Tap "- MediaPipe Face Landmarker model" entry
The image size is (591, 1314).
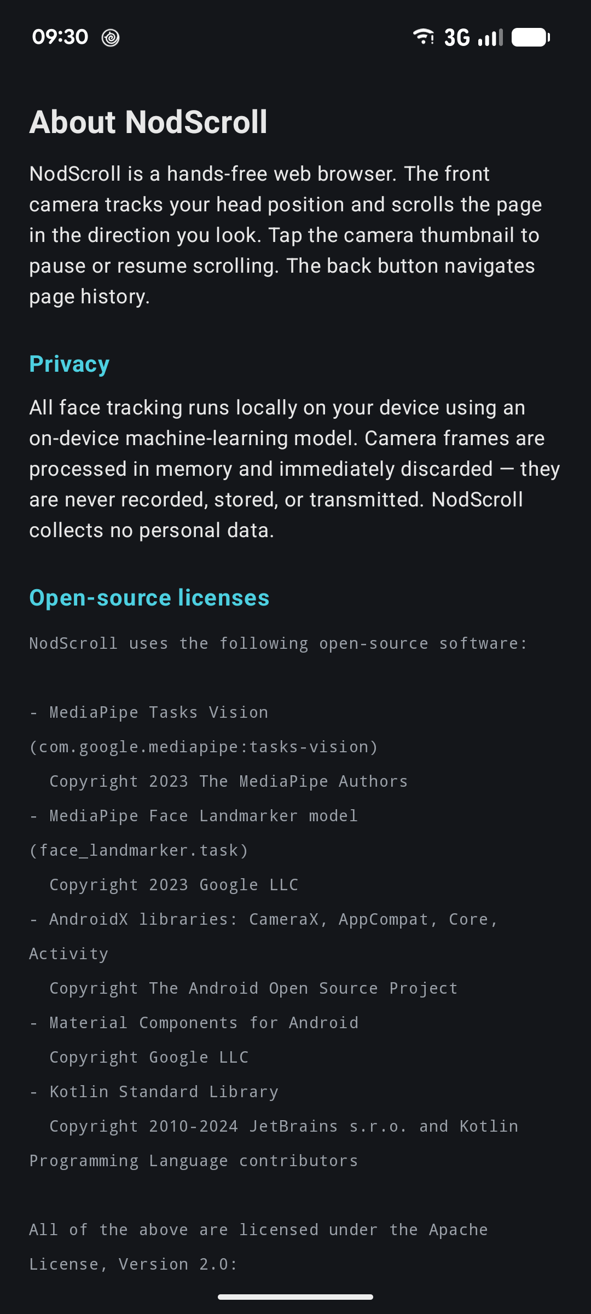pos(194,816)
